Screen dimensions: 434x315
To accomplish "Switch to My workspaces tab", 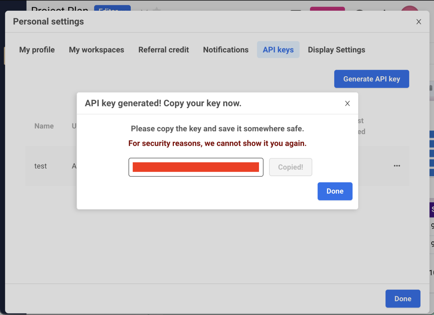I will coord(96,50).
